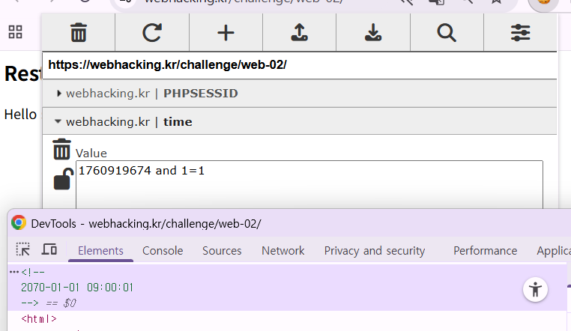Select the html element in the DOM tree
This screenshot has height=331, width=571.
coord(39,319)
